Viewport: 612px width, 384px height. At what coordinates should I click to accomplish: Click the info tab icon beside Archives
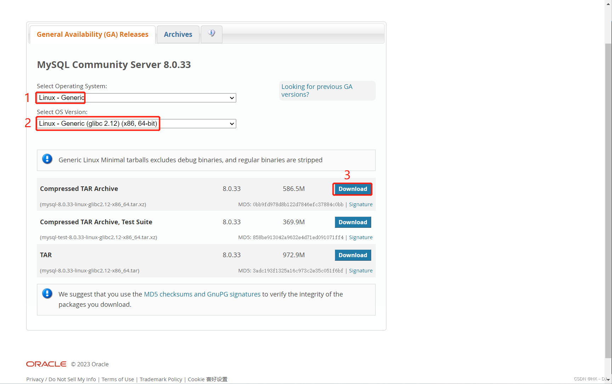click(211, 33)
